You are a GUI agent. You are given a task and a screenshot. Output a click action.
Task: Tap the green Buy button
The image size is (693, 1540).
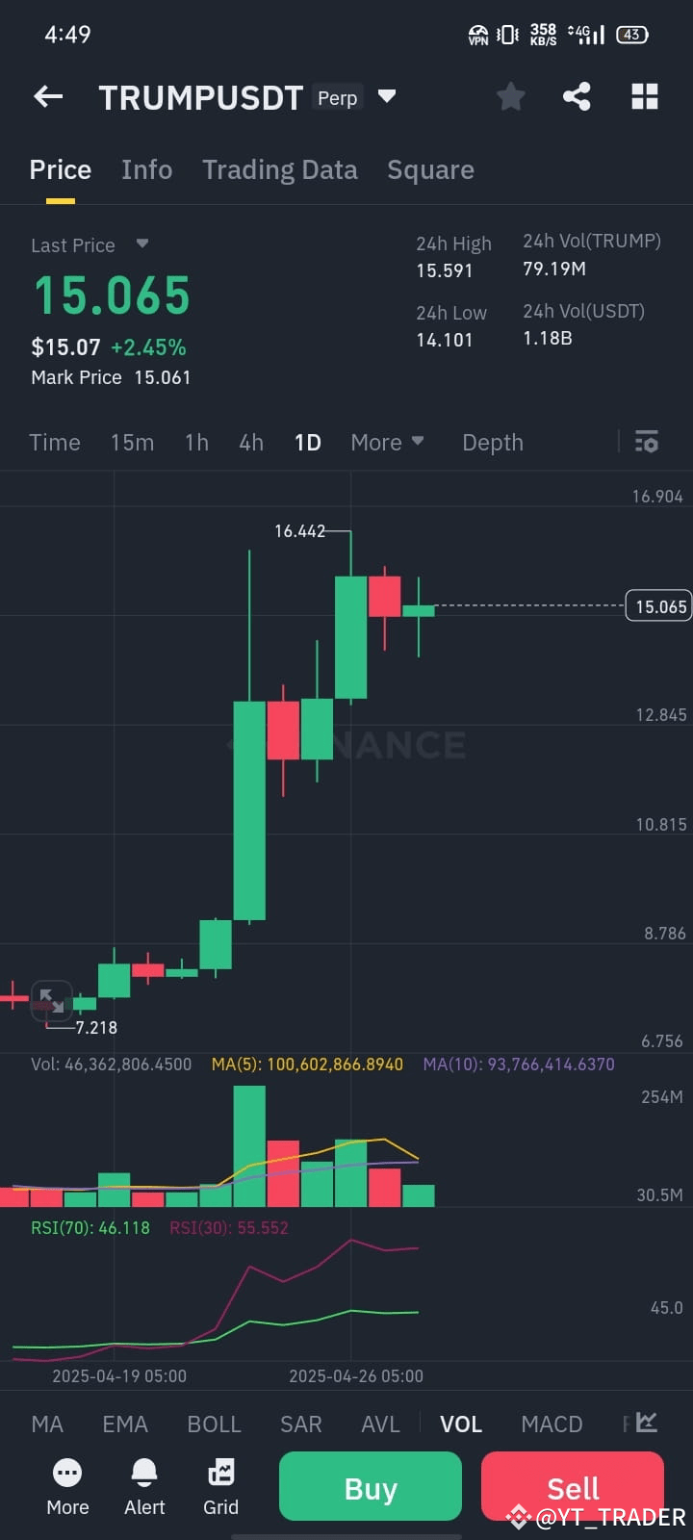click(371, 1487)
